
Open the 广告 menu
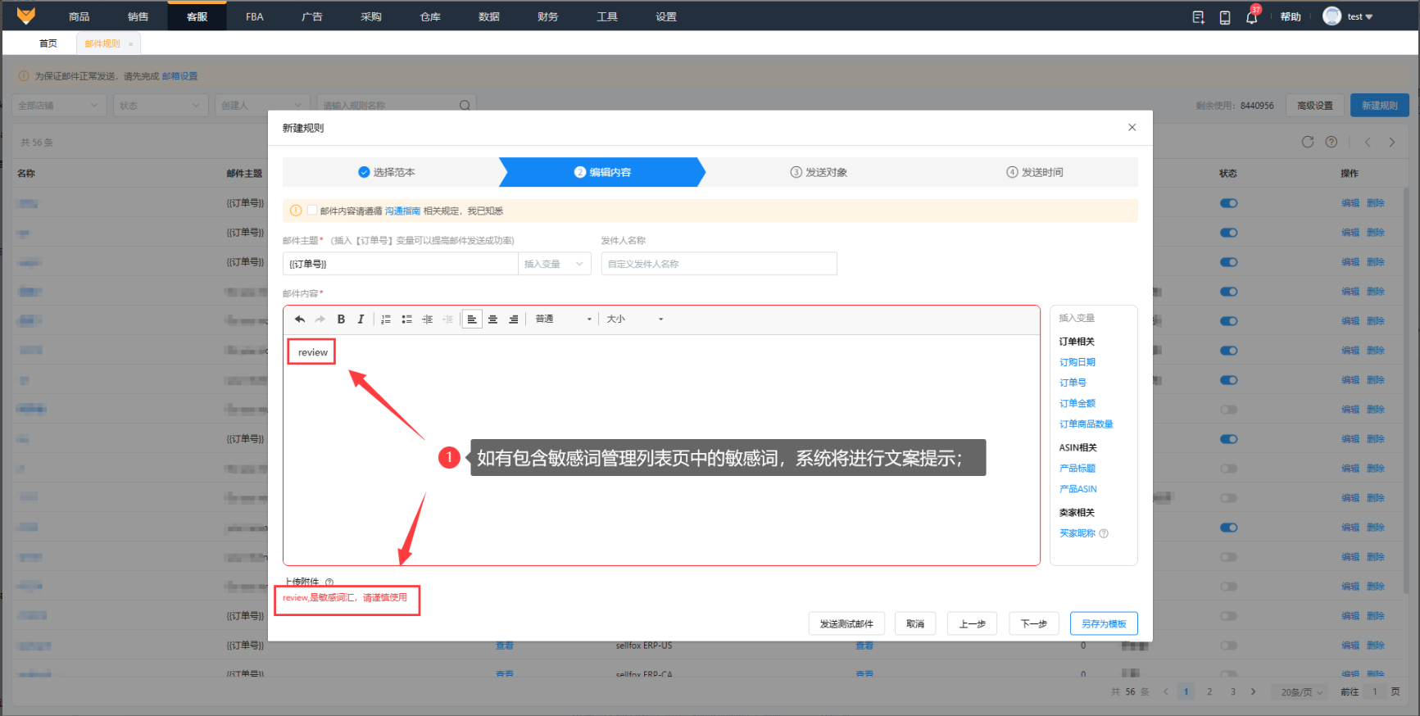click(x=312, y=16)
